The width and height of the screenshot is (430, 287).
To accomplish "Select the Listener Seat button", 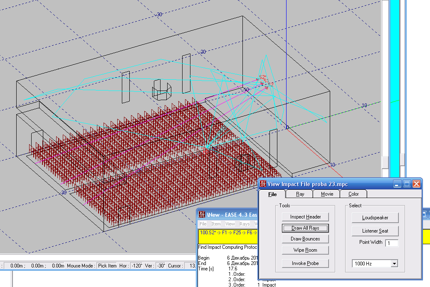I will 375,231.
